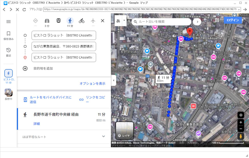The image size is (249, 158).
Task: Click the hospital H marker on map
Action: click(193, 106)
